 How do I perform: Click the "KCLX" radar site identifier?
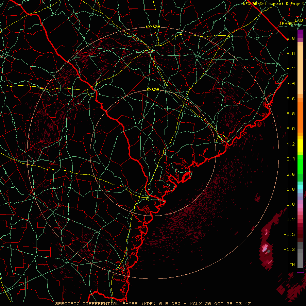[196, 304]
